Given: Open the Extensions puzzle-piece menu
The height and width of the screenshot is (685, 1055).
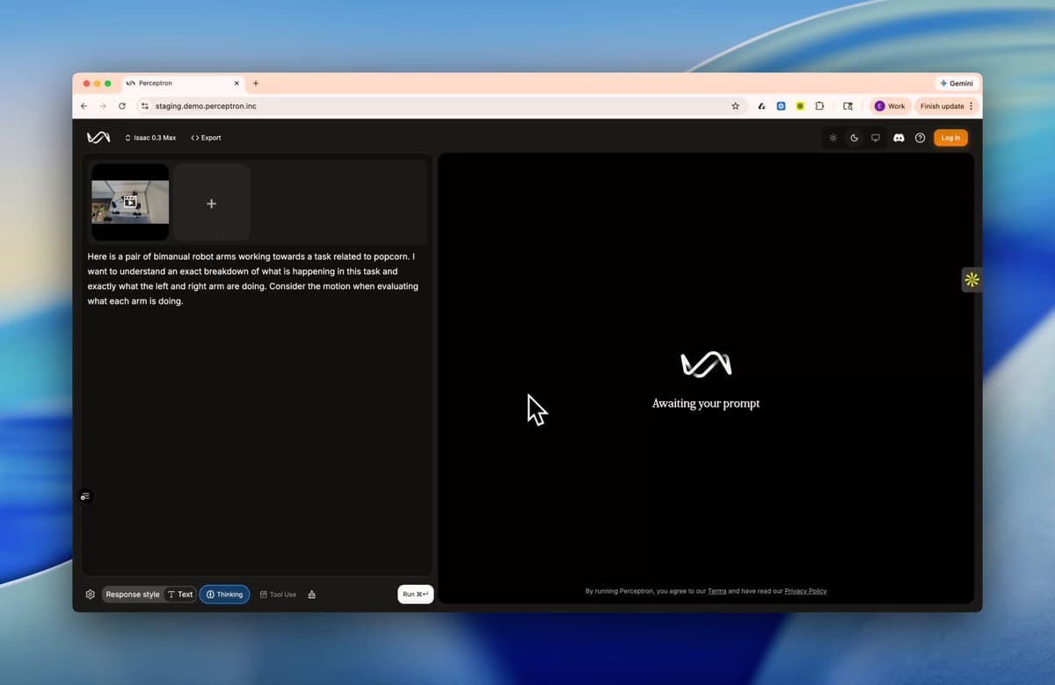Looking at the screenshot, I should coord(819,105).
